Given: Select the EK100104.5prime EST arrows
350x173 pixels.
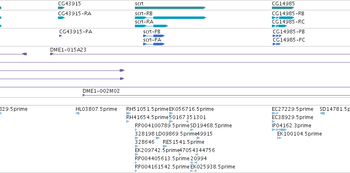Looking at the screenshot, I should coord(279,138).
